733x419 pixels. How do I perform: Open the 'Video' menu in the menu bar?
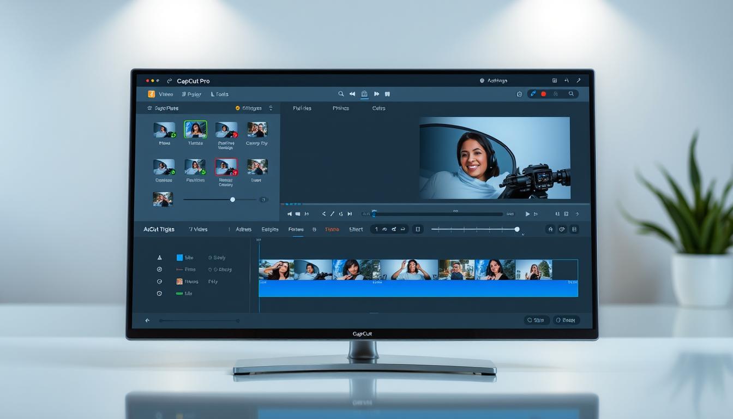pos(166,94)
